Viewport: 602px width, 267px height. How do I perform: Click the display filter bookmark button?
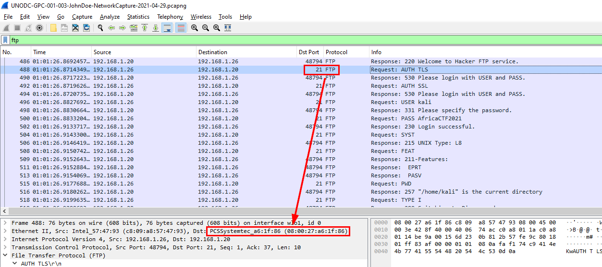pyautogui.click(x=5, y=40)
